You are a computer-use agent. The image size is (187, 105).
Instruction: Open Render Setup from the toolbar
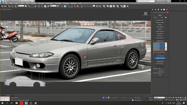click(x=121, y=6)
